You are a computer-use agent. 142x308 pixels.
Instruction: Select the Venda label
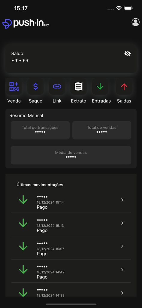[x=14, y=101]
